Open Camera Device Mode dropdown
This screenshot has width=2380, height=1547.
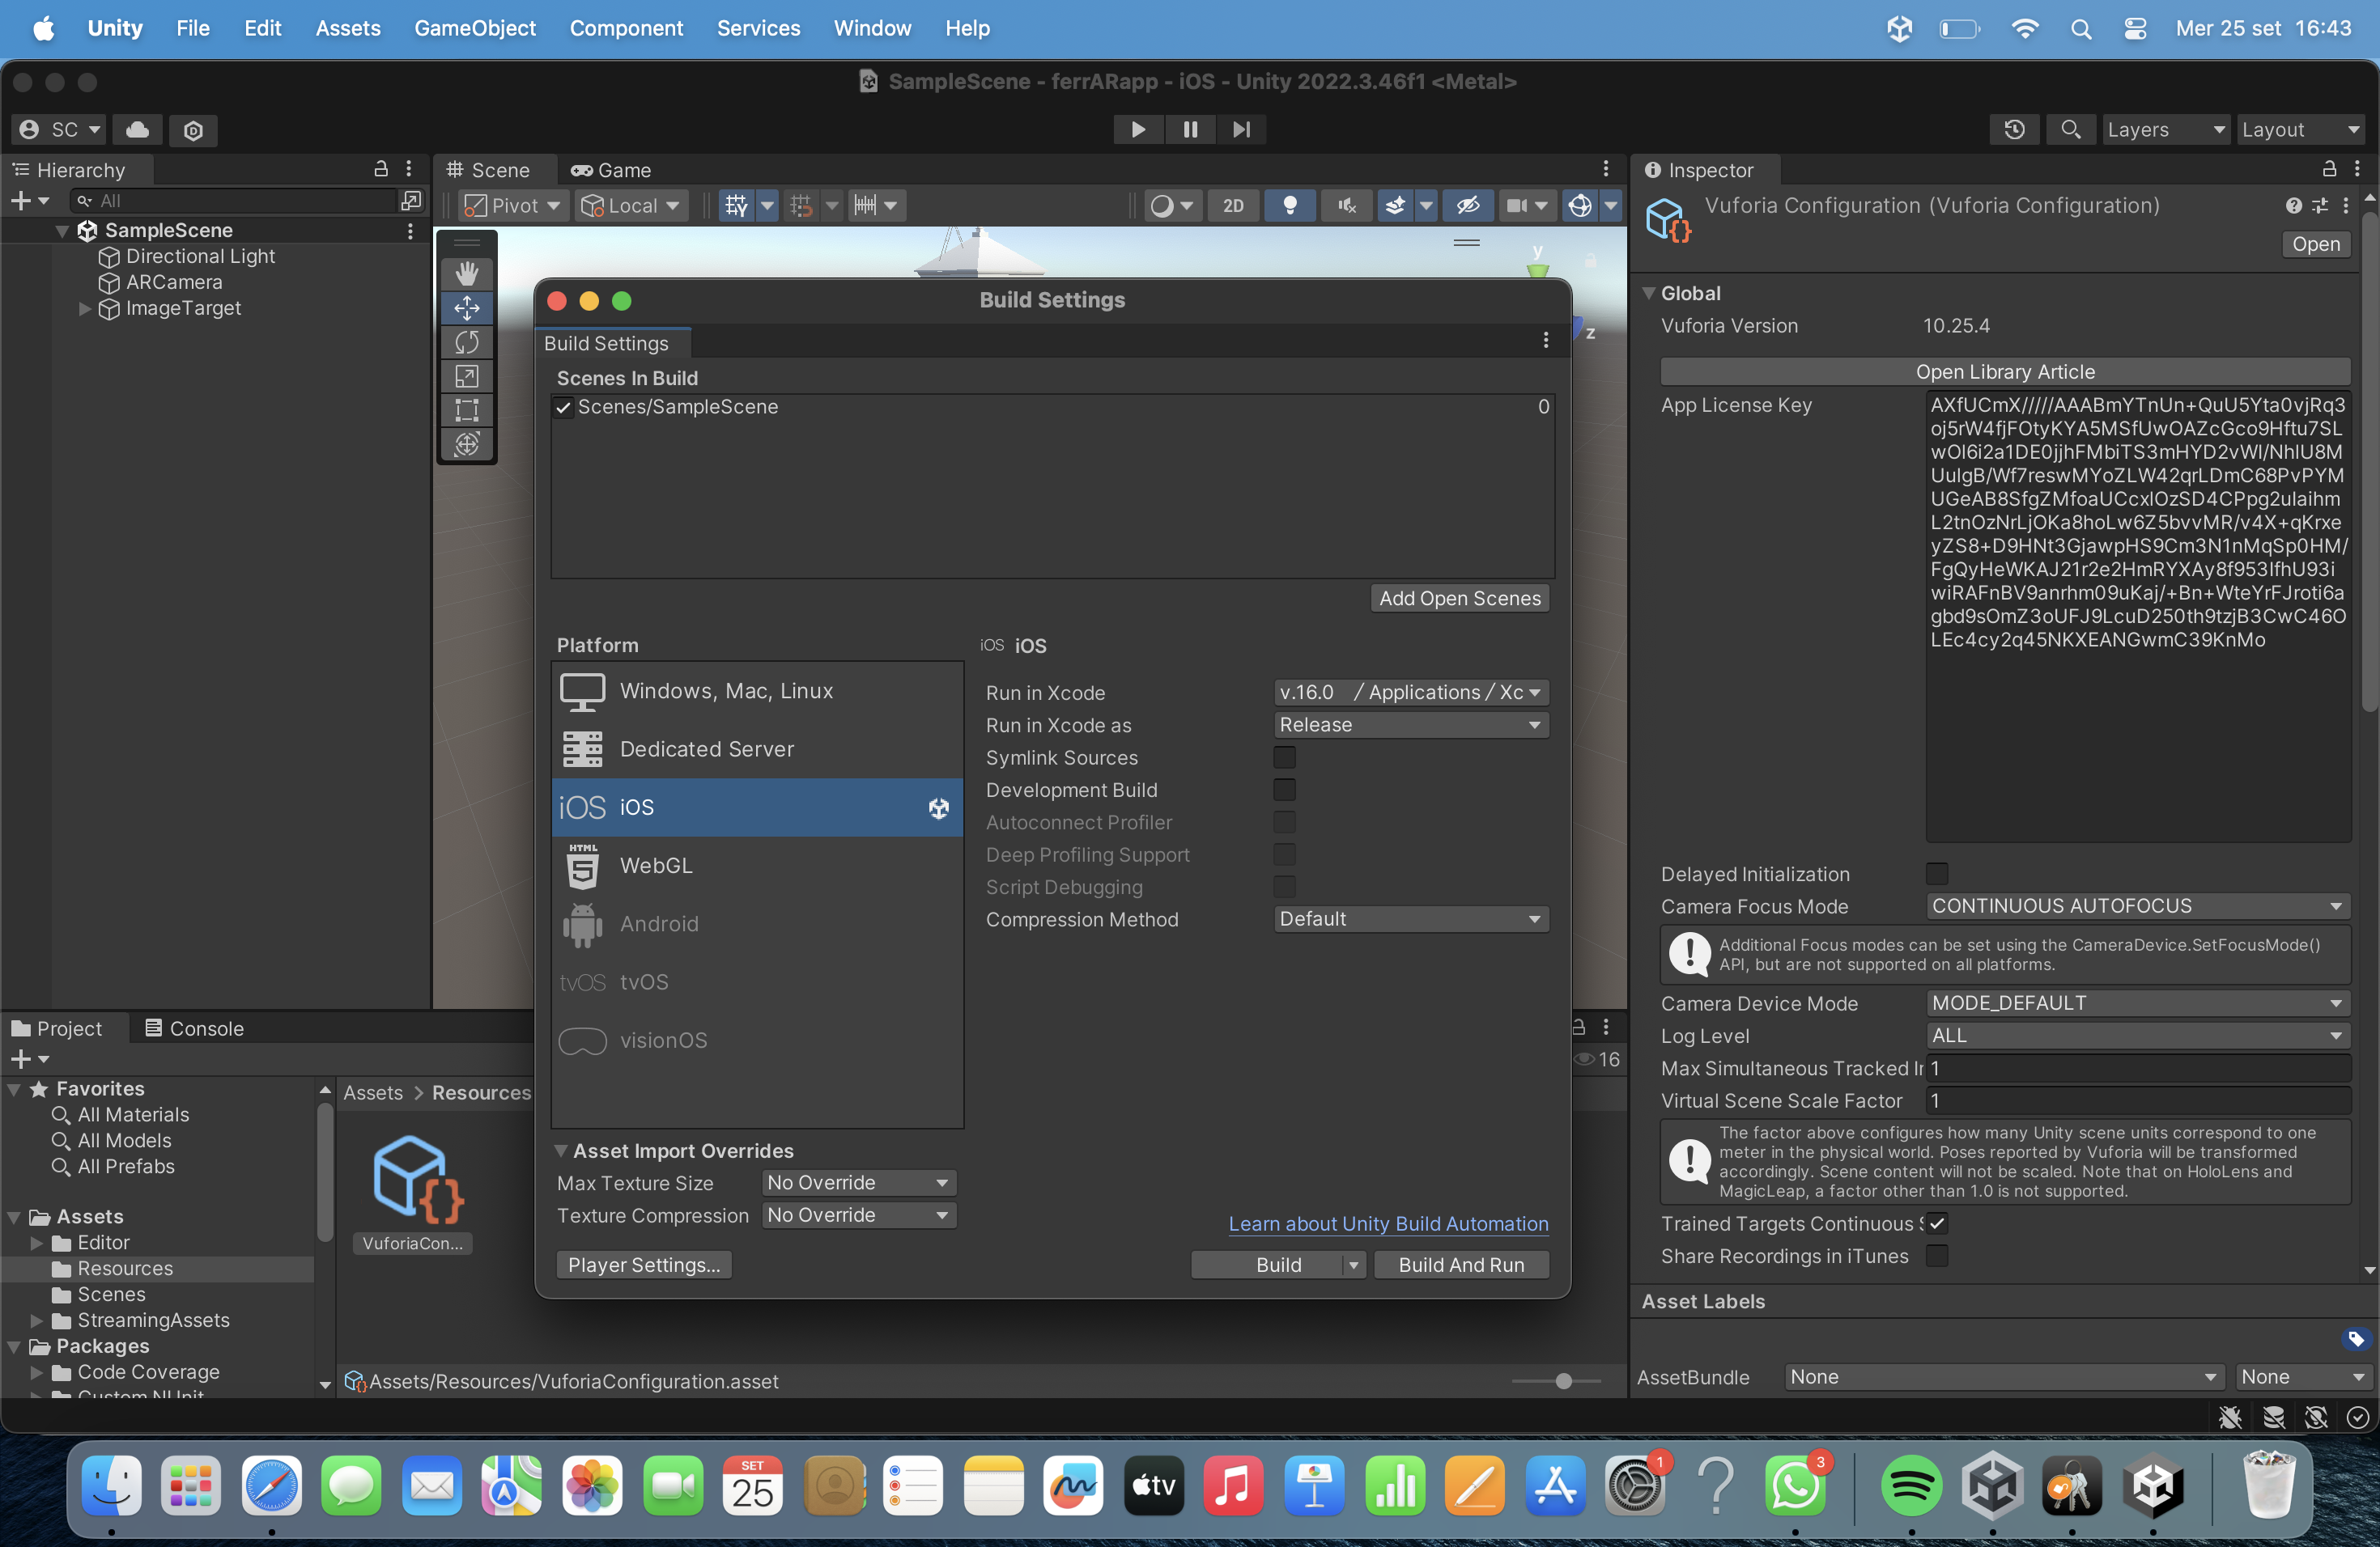point(2138,1003)
